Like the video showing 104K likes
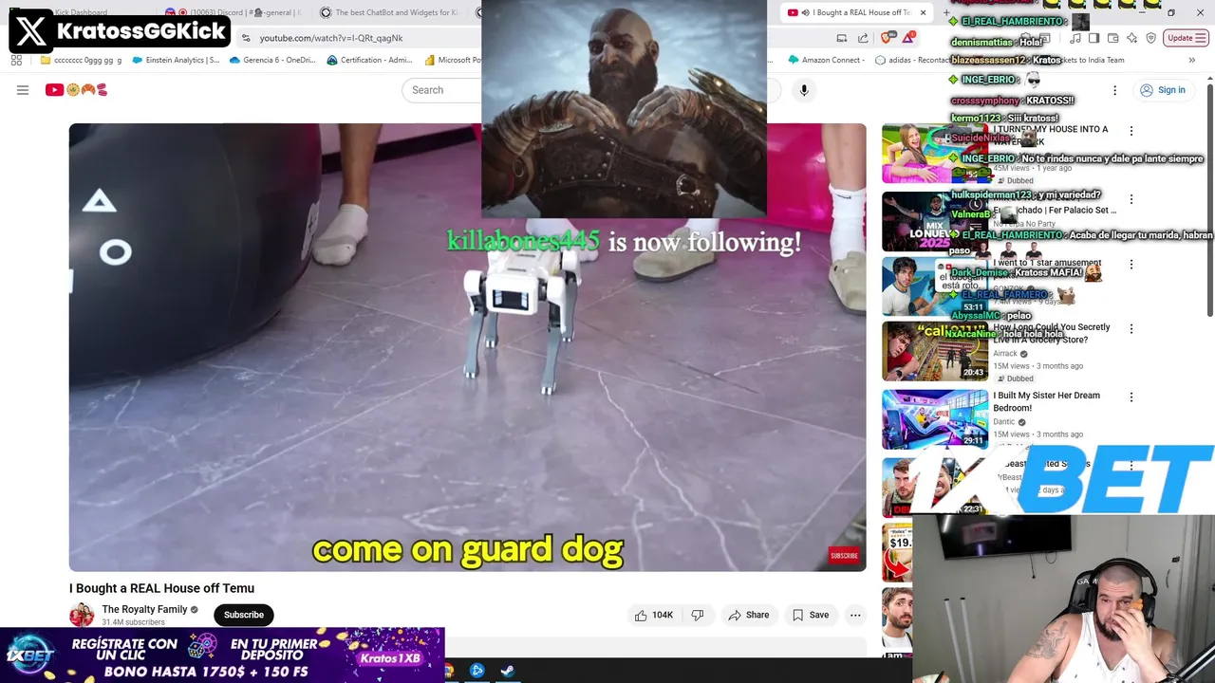Screen dimensions: 1215x683 [x=653, y=615]
